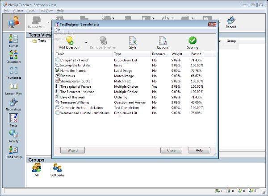Click the Add Question lightbulb icon
This screenshot has height=196, width=268.
pos(70,41)
